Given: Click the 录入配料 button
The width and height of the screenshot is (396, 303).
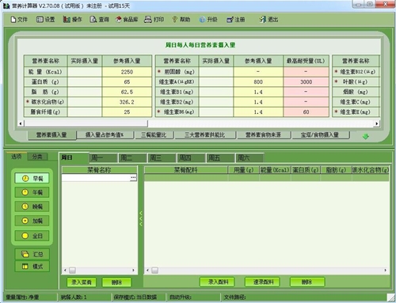Looking at the screenshot, I should [x=218, y=282].
